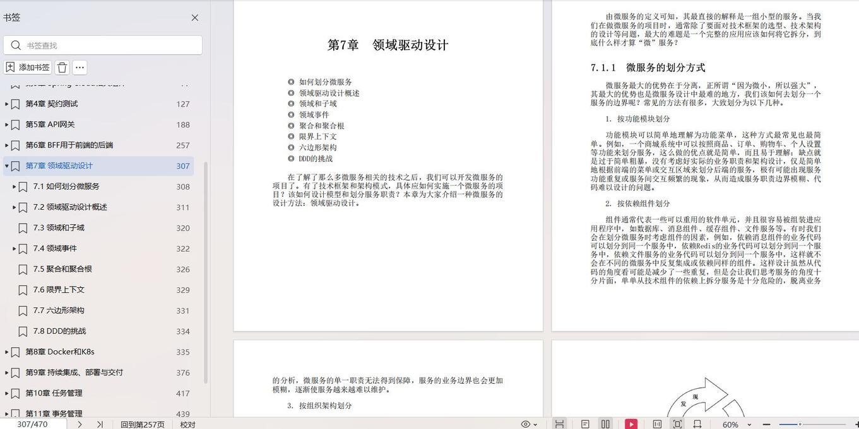Click the reading mode icon in status bar
Viewport: 859px width, 429px height.
[657, 424]
